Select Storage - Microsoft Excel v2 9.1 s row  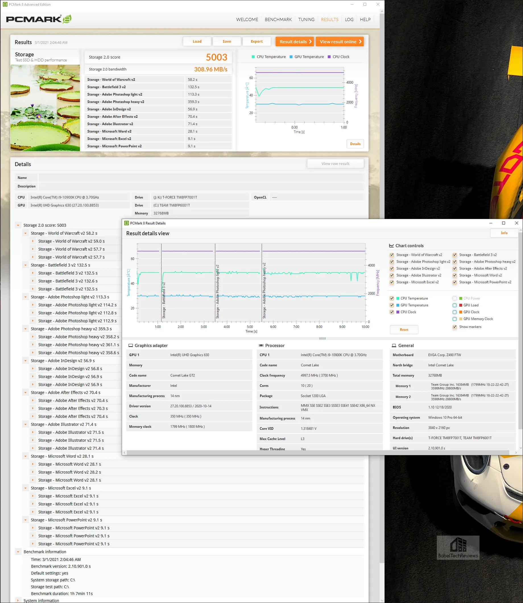(x=193, y=488)
